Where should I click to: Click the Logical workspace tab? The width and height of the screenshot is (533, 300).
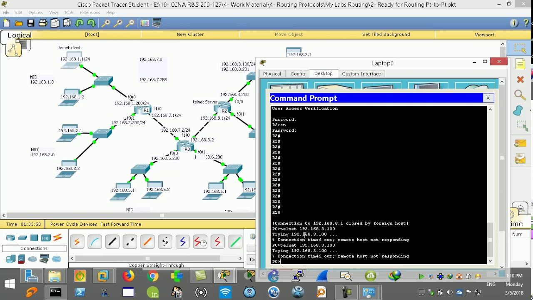pyautogui.click(x=20, y=35)
